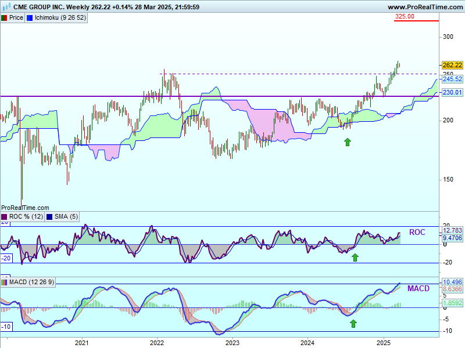
Task: Click the multicolor MACD legend icon
Action: pos(5,282)
